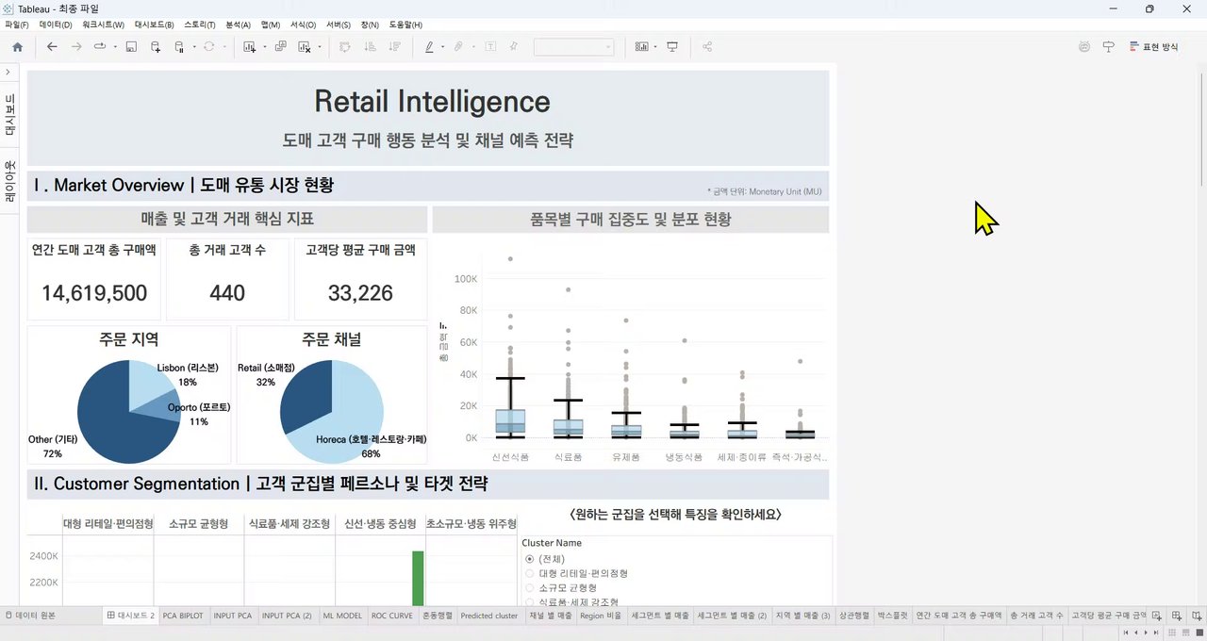Redo with the forward arrow icon
1207x641 pixels.
[76, 46]
